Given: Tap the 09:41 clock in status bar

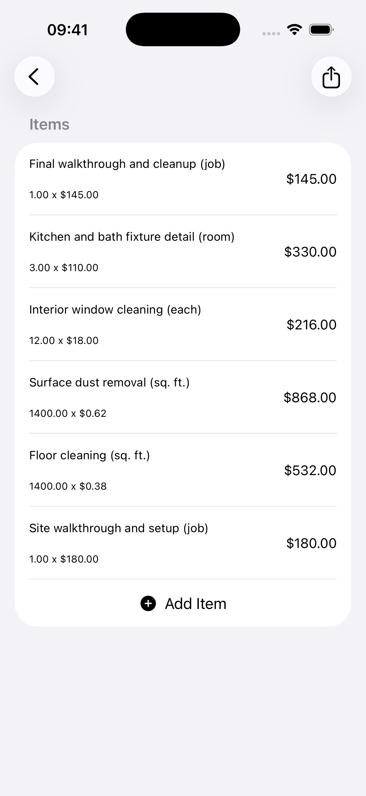Looking at the screenshot, I should click(x=67, y=30).
